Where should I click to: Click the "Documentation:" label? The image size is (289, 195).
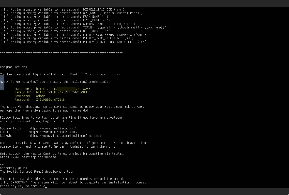click(12, 129)
